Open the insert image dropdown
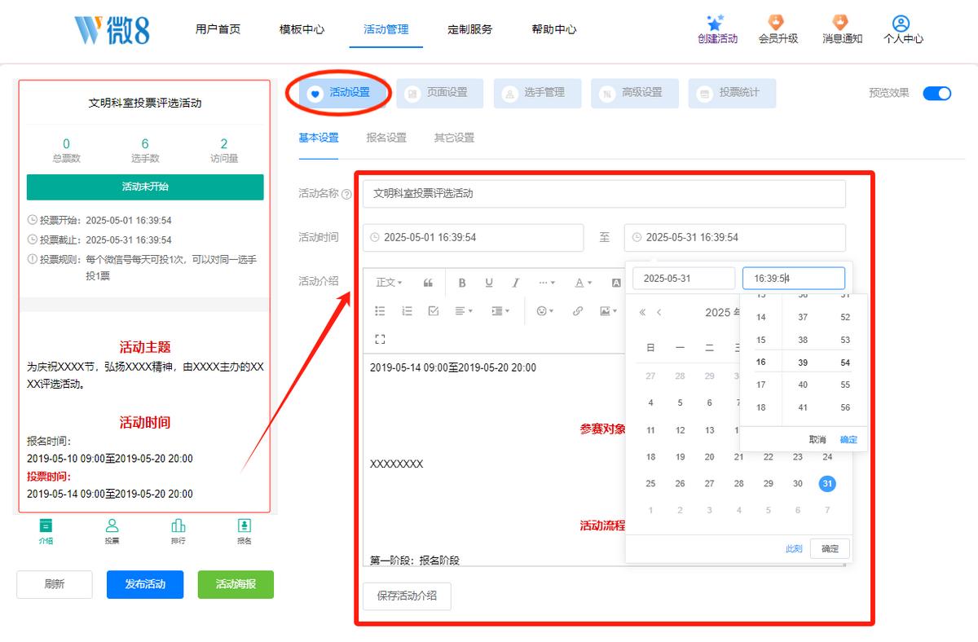Image resolution: width=978 pixels, height=642 pixels. (608, 310)
